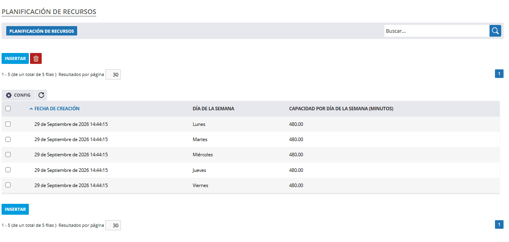The image size is (509, 242).
Task: Click the red trash delete icon
Action: pyautogui.click(x=36, y=58)
